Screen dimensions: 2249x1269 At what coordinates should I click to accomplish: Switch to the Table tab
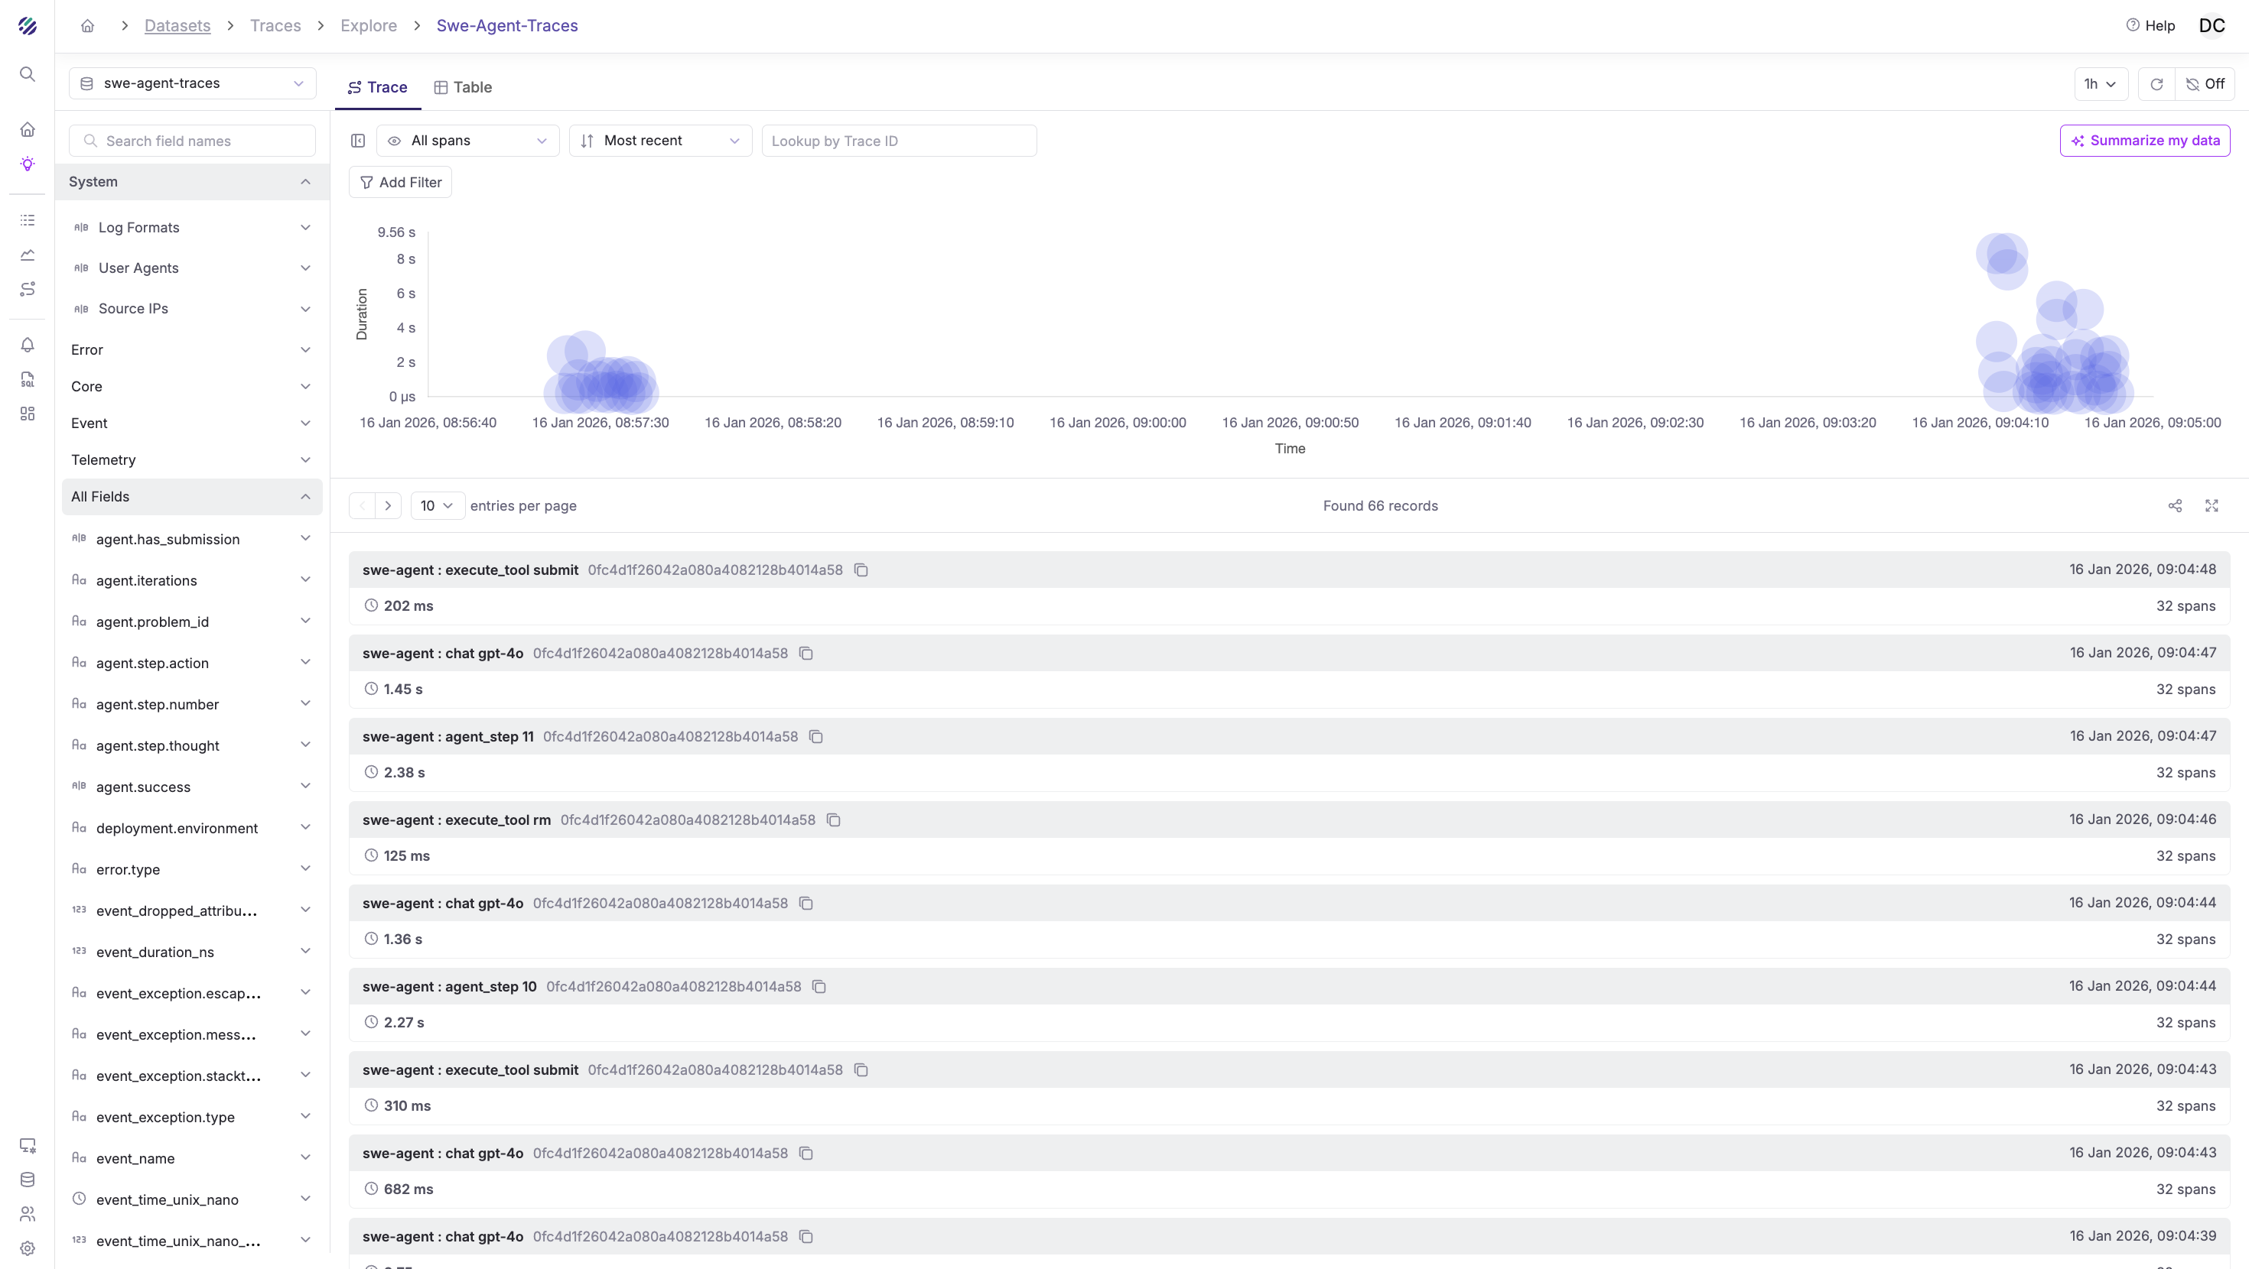(463, 87)
